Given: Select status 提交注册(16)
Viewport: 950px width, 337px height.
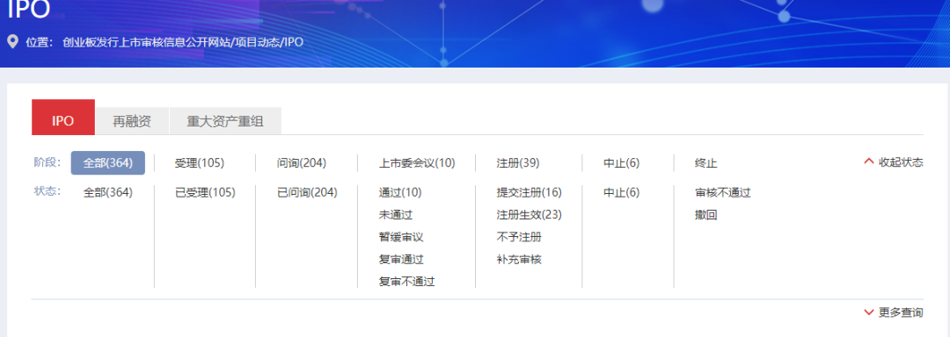Looking at the screenshot, I should [529, 193].
